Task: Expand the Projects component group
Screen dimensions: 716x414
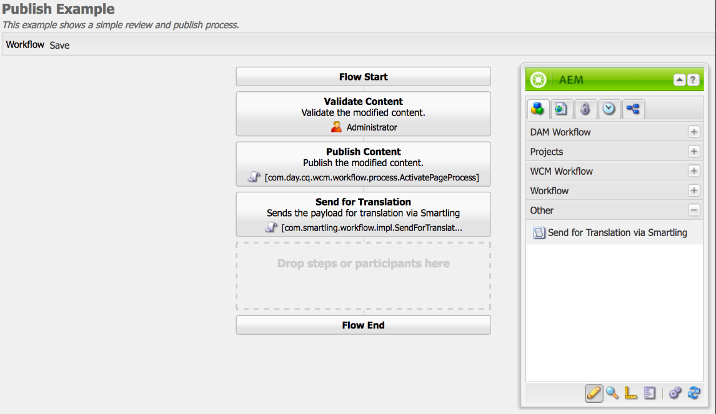Action: pos(694,152)
